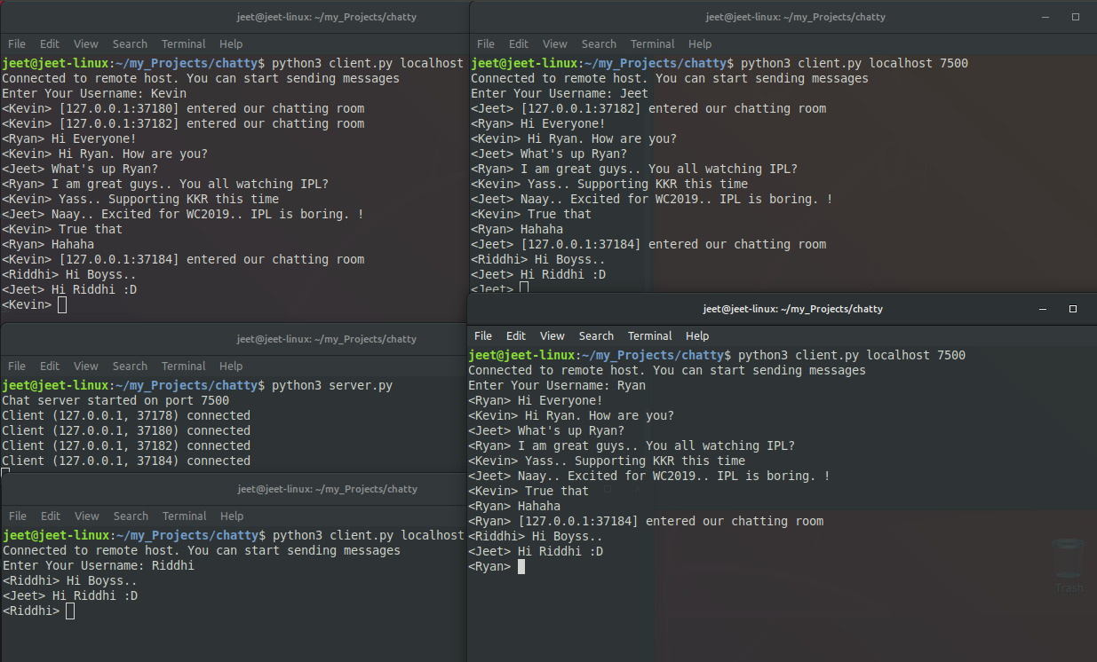
Task: Open View menu in Jeet's terminal
Action: point(555,43)
